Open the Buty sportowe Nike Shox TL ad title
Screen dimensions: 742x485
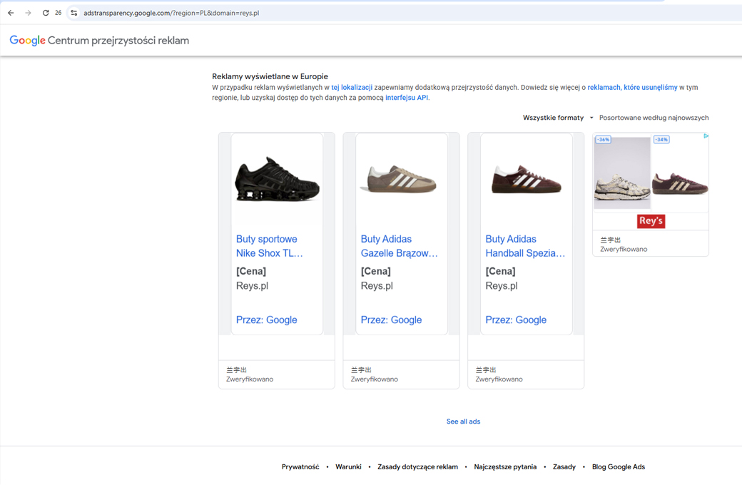(269, 246)
